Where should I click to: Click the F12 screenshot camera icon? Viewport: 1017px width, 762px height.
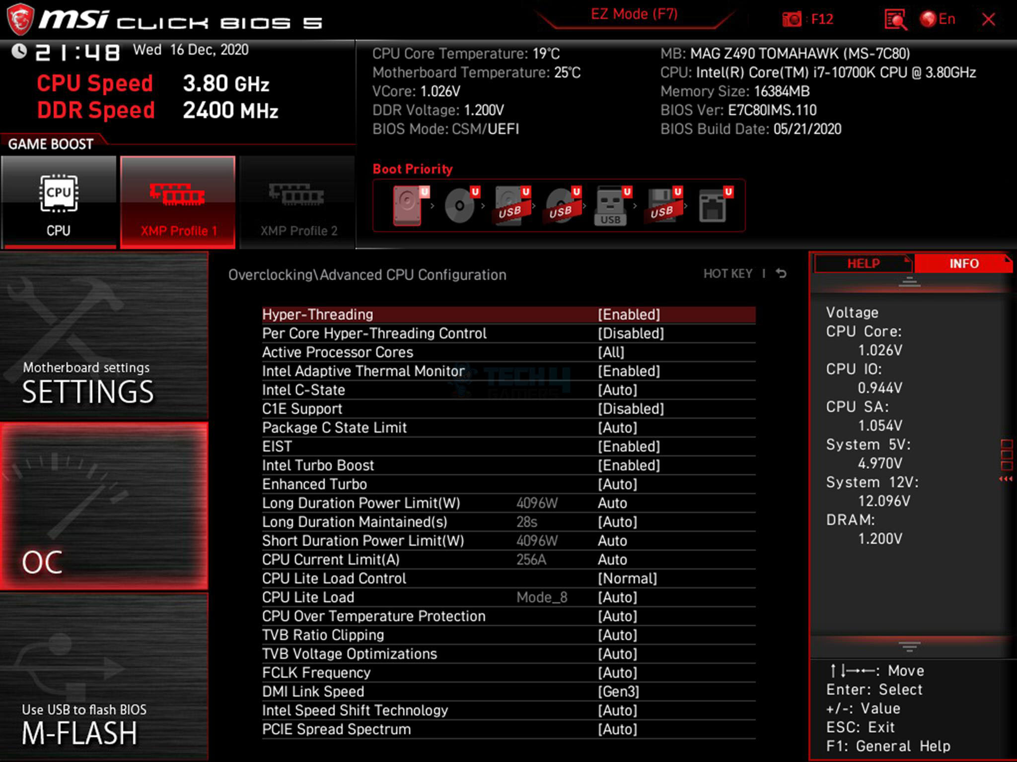click(x=792, y=19)
